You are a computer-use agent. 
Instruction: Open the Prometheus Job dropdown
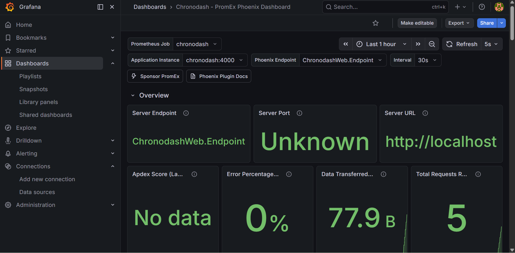click(x=197, y=44)
